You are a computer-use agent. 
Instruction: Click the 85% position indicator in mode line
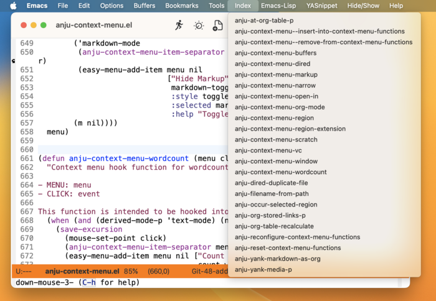(x=131, y=271)
